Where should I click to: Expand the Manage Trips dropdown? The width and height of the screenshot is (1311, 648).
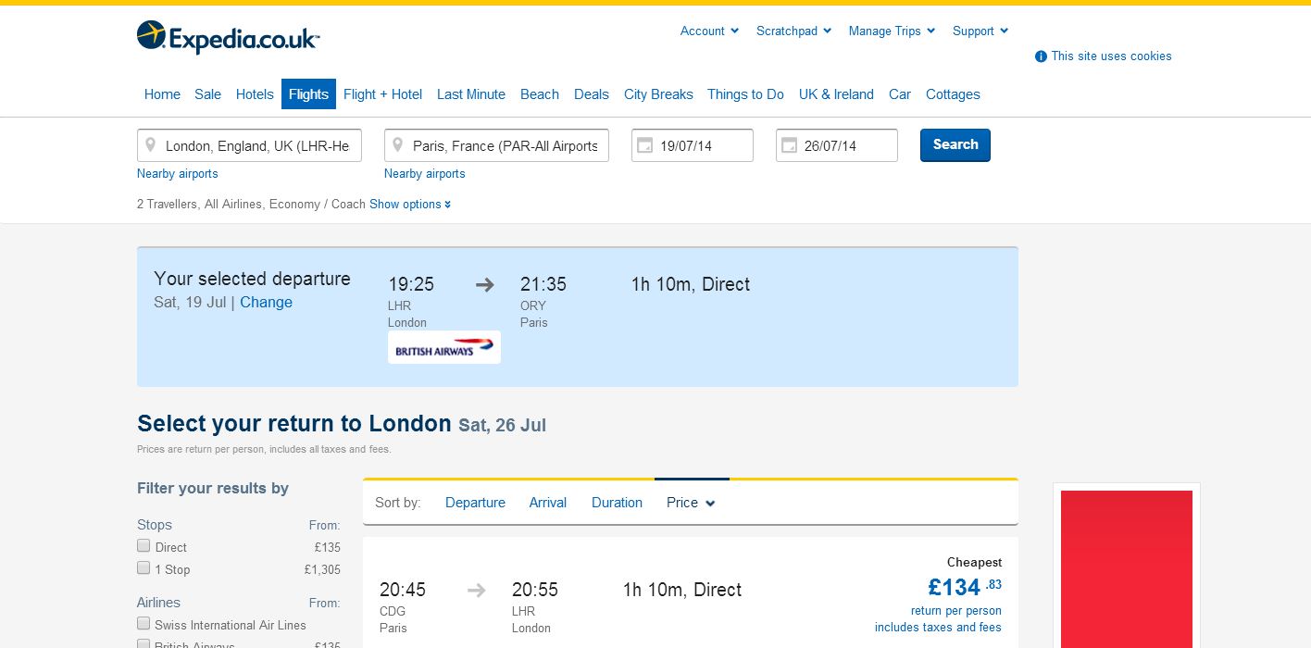892,31
